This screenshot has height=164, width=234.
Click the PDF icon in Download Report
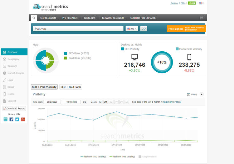pyautogui.click(x=5, y=109)
